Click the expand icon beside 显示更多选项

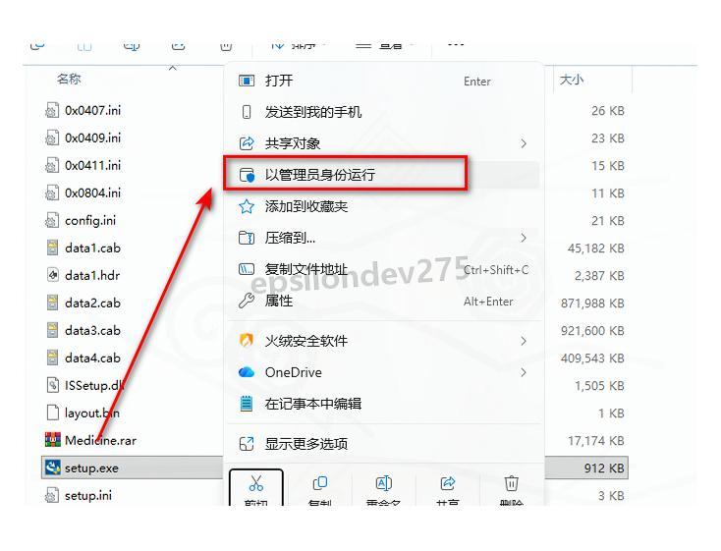click(247, 444)
